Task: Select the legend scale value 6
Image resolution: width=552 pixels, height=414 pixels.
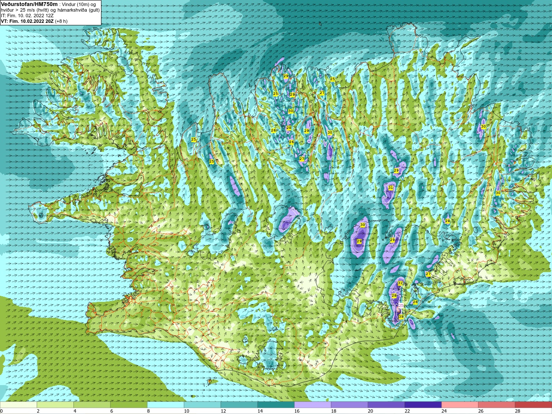Action: 112,411
